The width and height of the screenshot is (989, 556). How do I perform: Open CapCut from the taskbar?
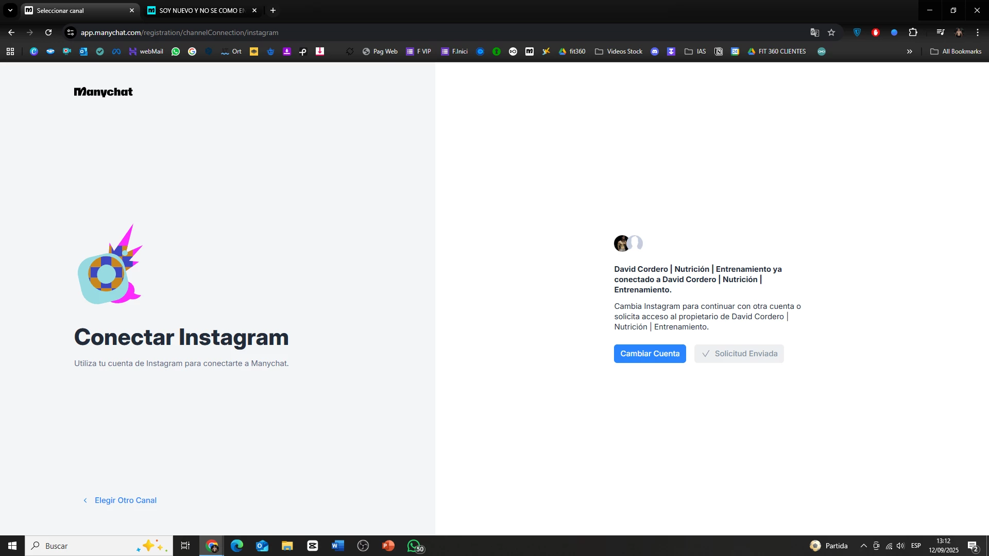coord(313,546)
